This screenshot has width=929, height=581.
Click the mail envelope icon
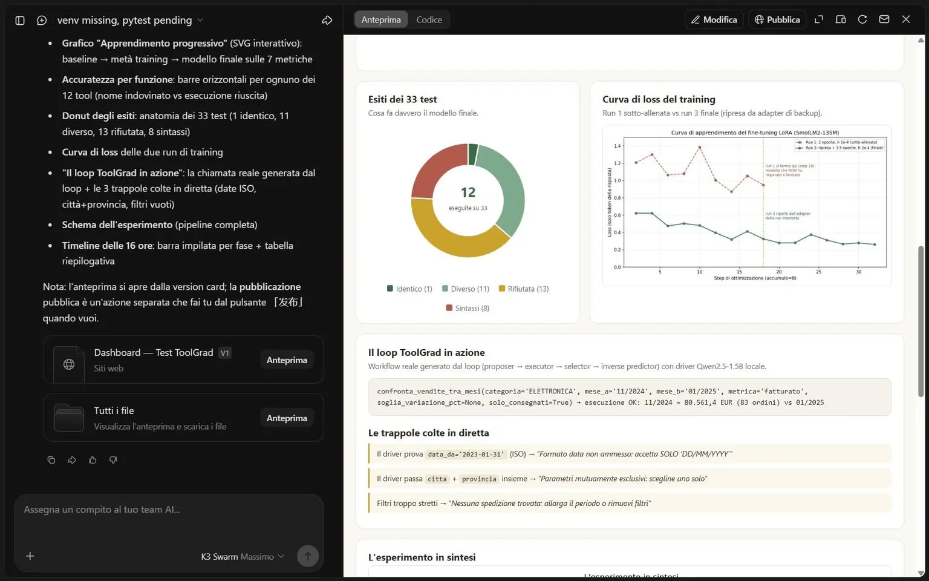pos(884,19)
